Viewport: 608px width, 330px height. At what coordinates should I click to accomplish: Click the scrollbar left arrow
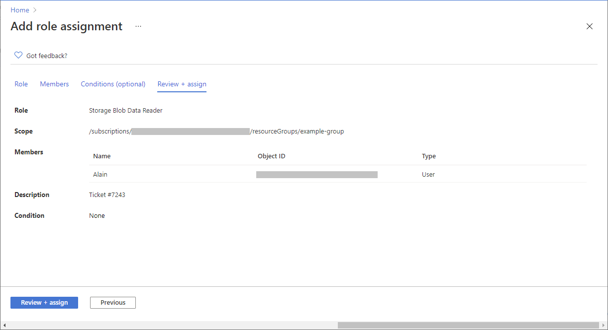tap(5, 325)
